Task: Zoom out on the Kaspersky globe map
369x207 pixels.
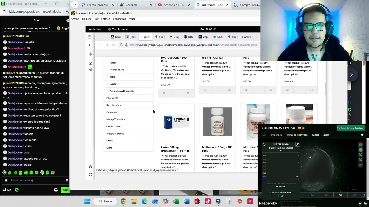Action: [361, 160]
